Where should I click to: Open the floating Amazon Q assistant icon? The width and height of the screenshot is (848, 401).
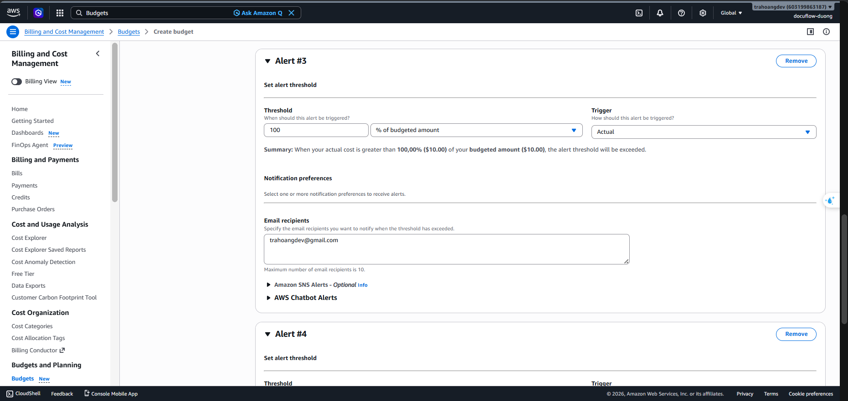(830, 200)
